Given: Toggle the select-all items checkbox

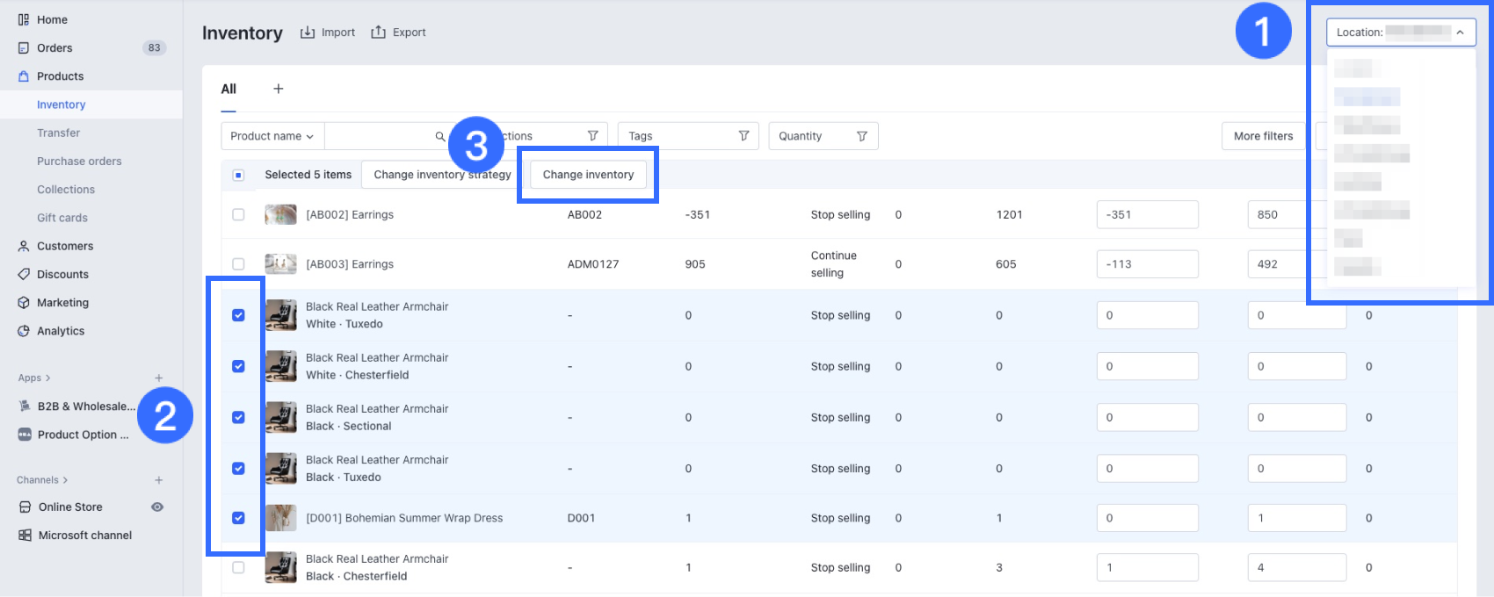Looking at the screenshot, I should [x=238, y=175].
